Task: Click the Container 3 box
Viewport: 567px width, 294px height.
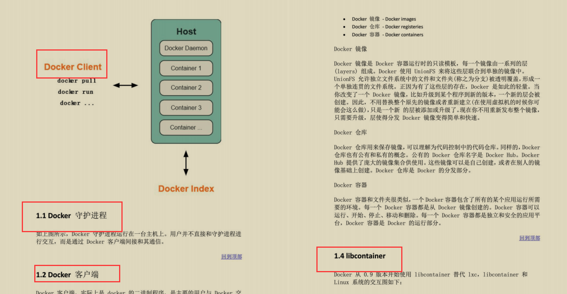Action: pos(186,108)
